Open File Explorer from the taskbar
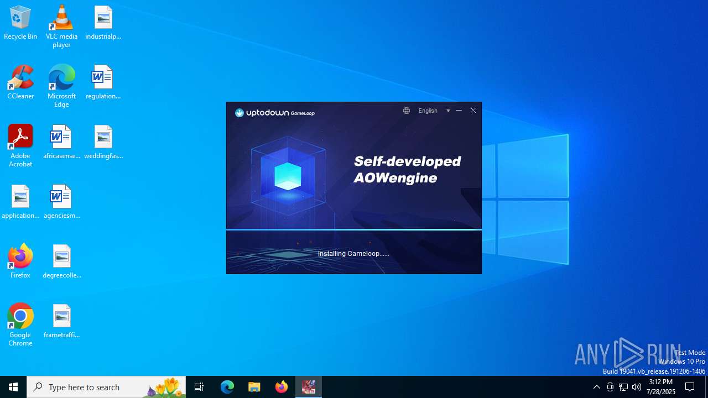708x398 pixels. (x=254, y=387)
